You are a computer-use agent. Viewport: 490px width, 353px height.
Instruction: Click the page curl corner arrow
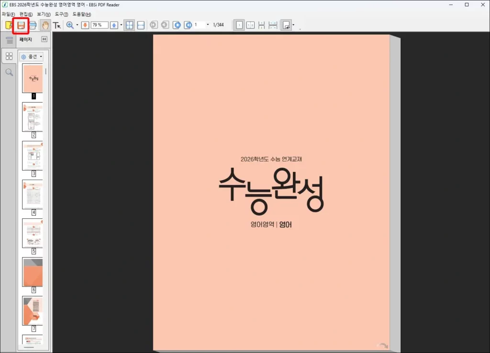click(383, 345)
